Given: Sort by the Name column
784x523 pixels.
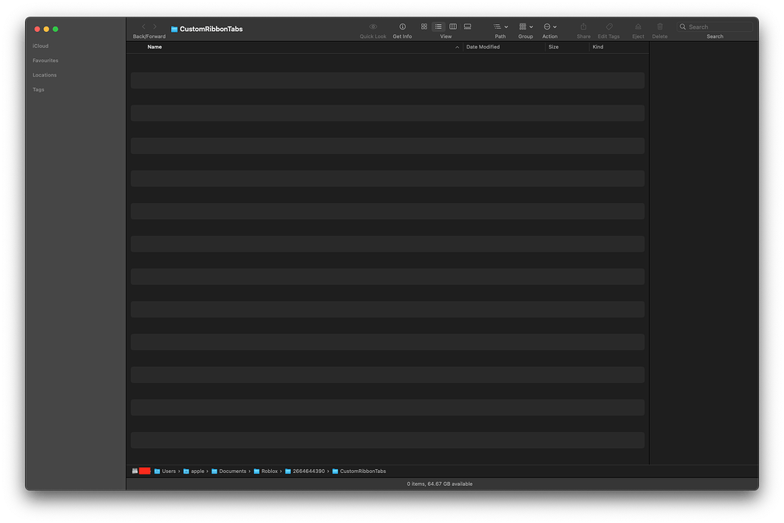Looking at the screenshot, I should coord(155,47).
